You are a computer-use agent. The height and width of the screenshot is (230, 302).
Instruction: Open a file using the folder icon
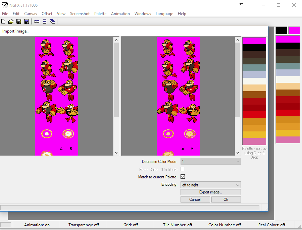[11, 21]
